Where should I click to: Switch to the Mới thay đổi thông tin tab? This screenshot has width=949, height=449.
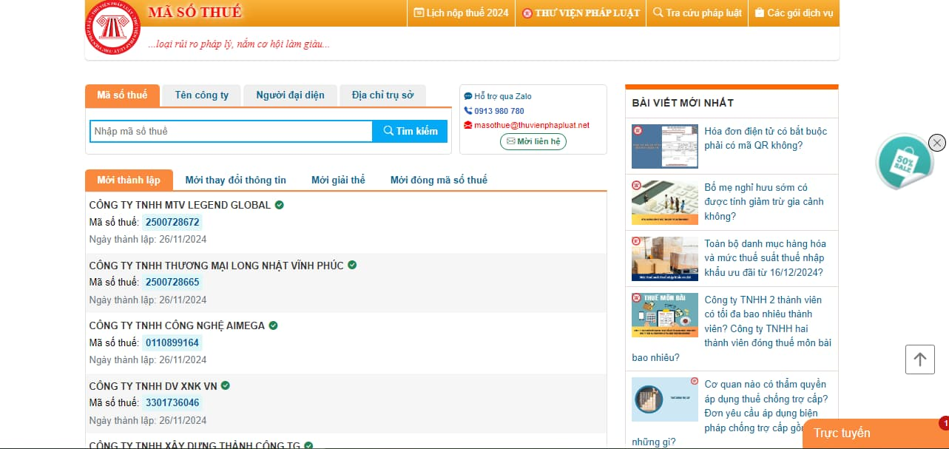[235, 180]
